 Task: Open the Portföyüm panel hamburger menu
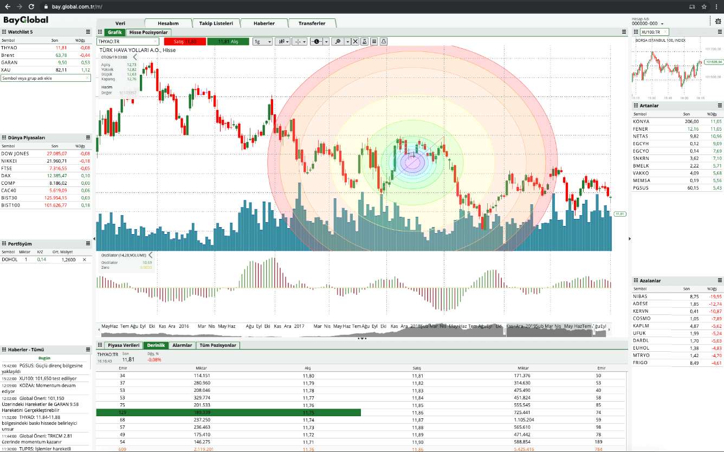click(88, 244)
